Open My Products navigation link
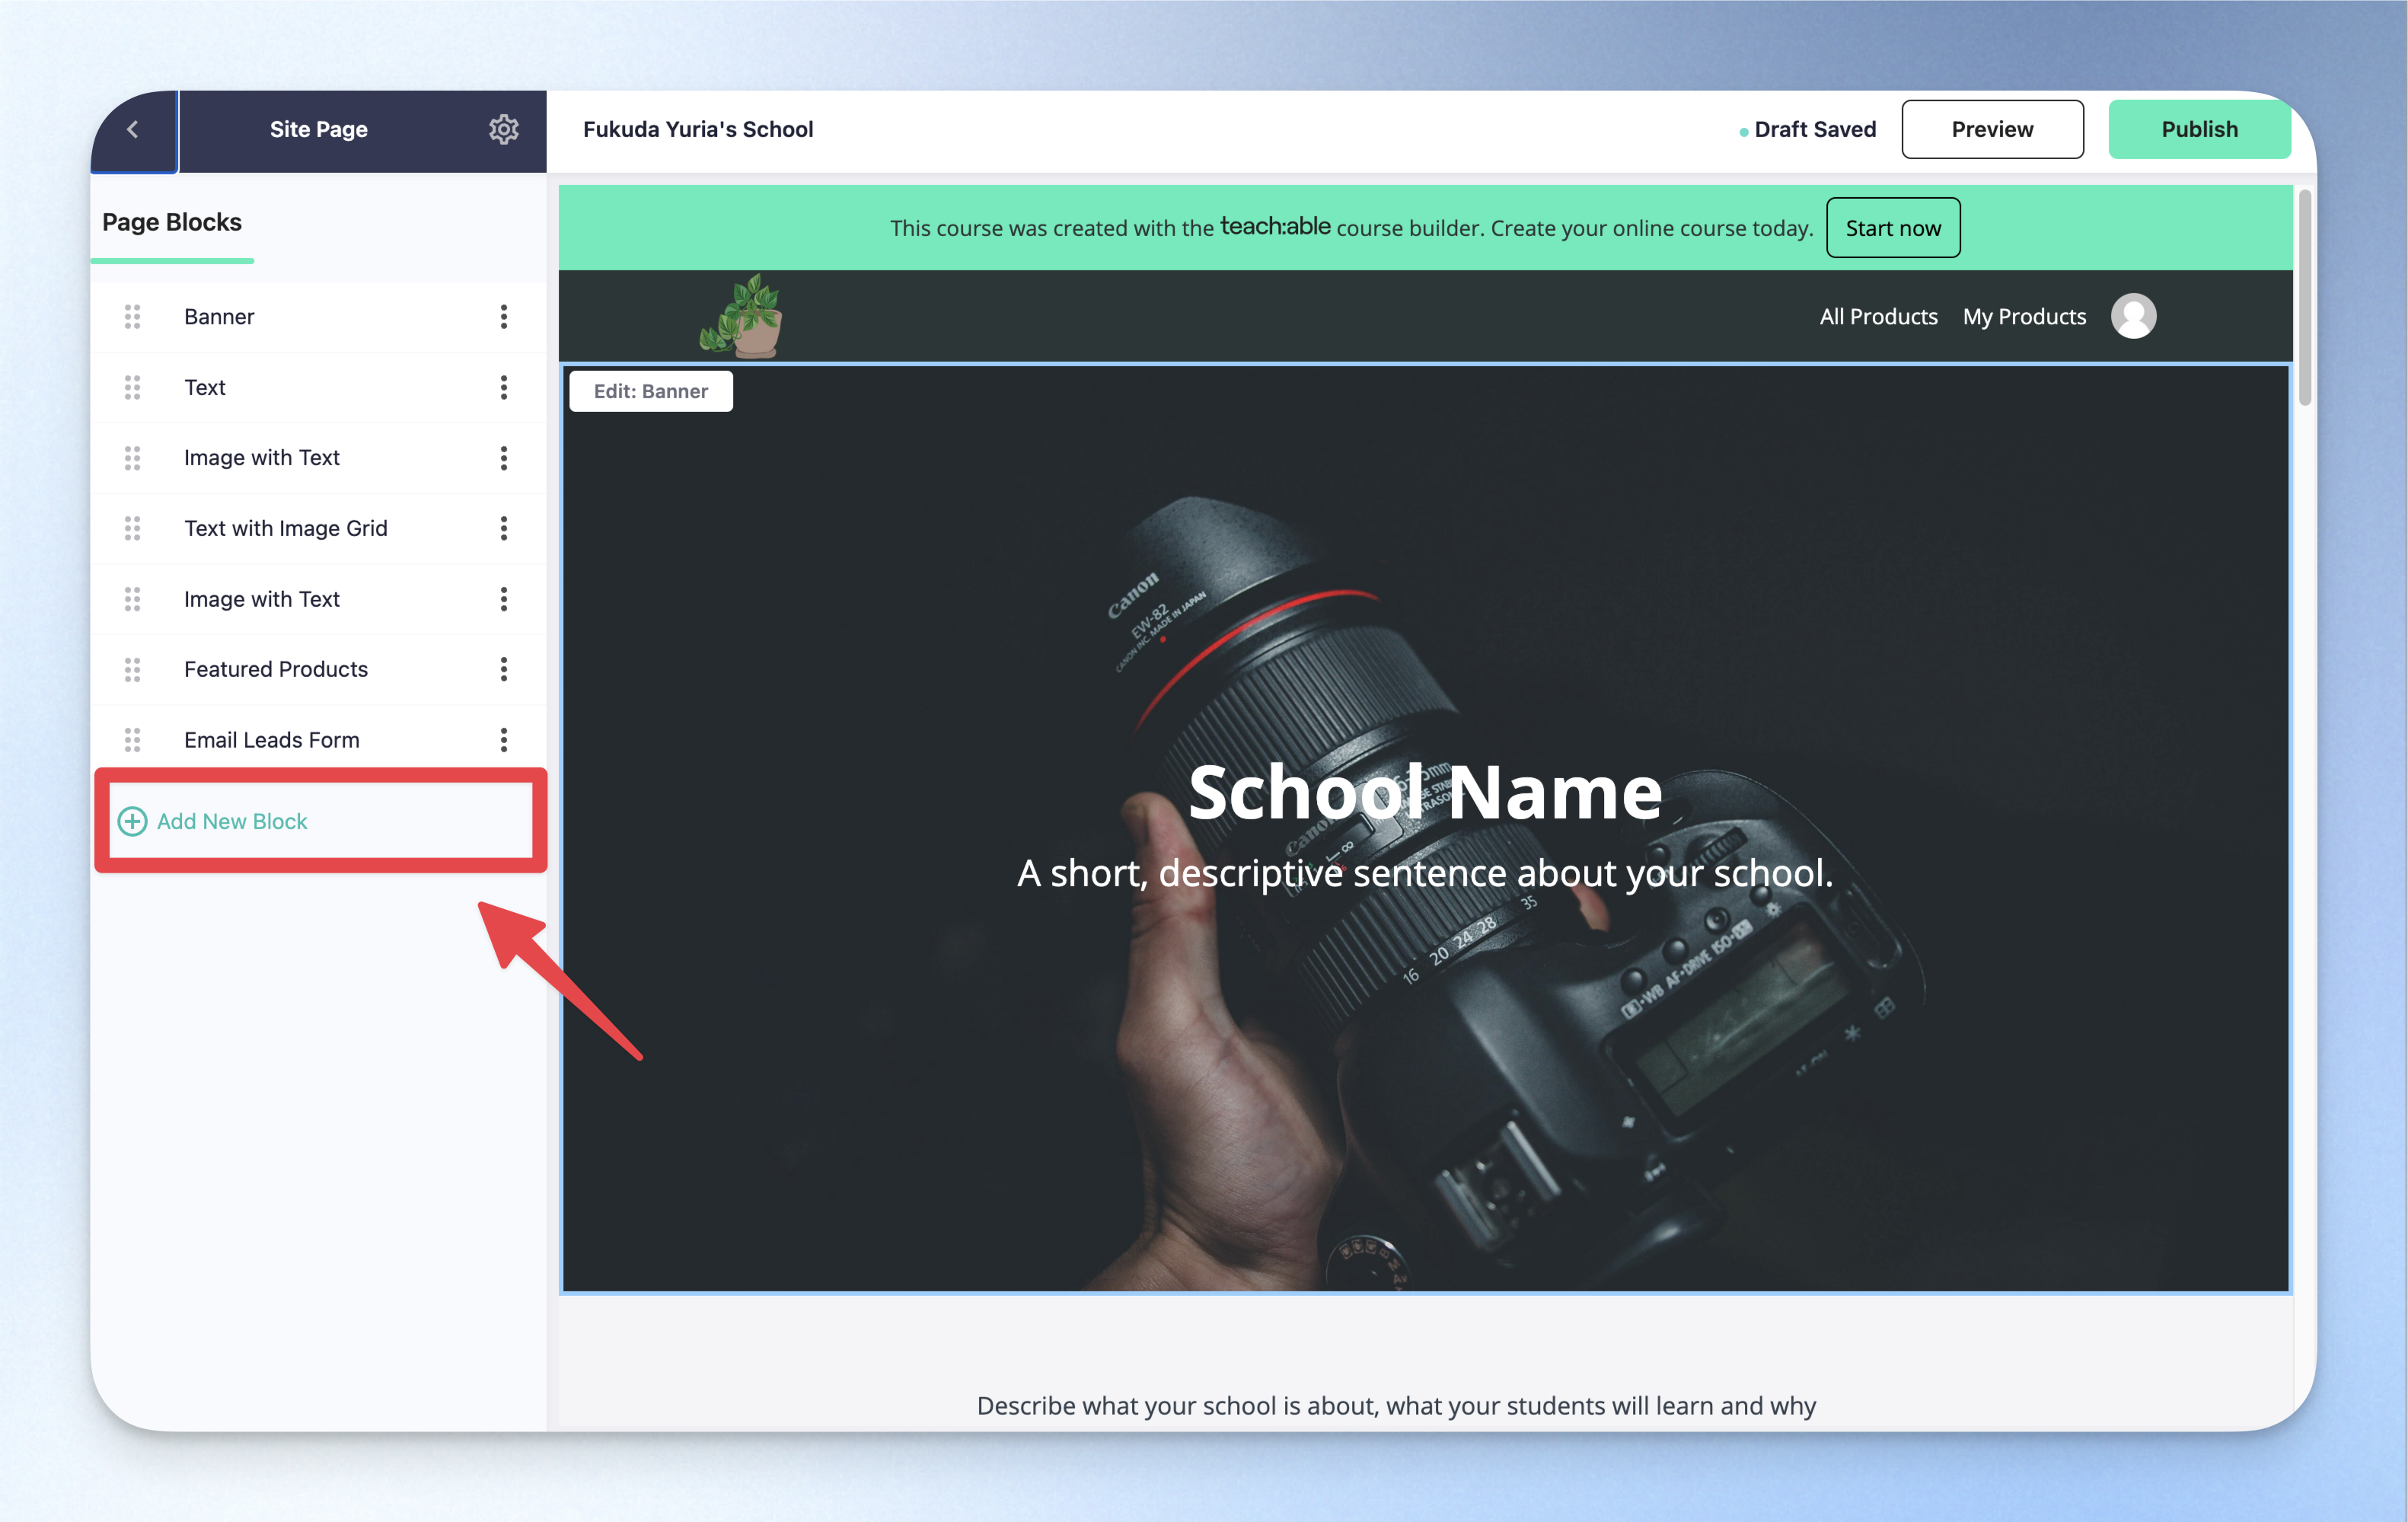Viewport: 2408px width, 1522px height. tap(2024, 317)
